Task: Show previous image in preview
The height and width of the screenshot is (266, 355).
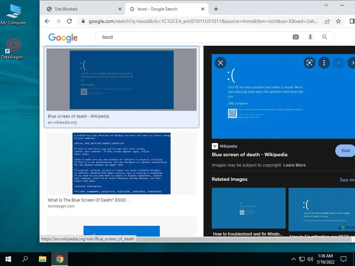Action: pyautogui.click(x=339, y=63)
